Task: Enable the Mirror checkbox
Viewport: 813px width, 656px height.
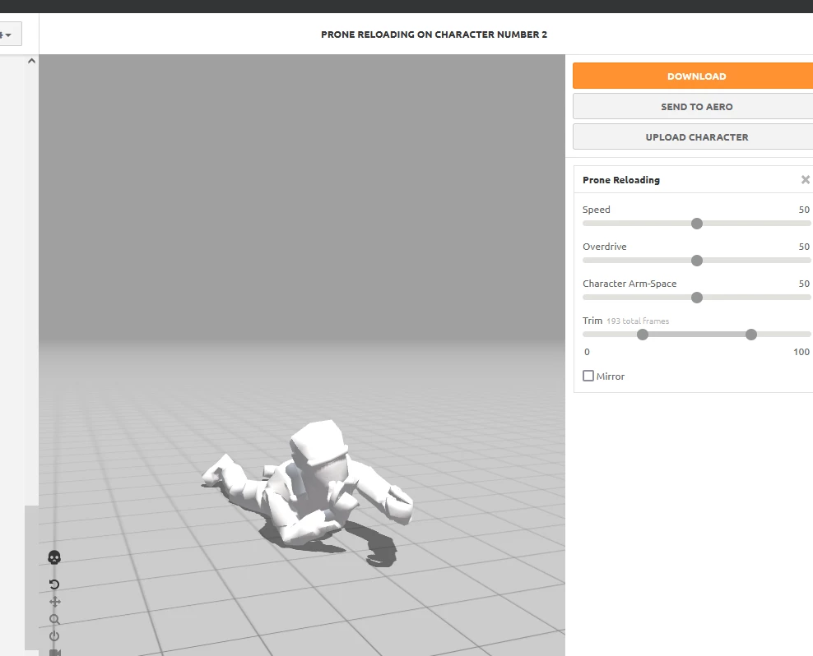Action: (x=588, y=376)
